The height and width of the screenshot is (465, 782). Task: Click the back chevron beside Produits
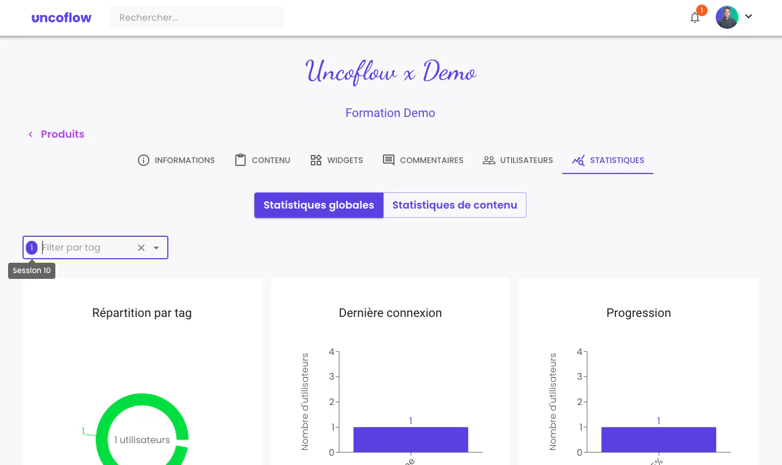(x=31, y=134)
